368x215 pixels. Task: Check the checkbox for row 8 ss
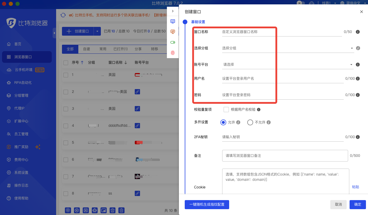[x=66, y=193]
